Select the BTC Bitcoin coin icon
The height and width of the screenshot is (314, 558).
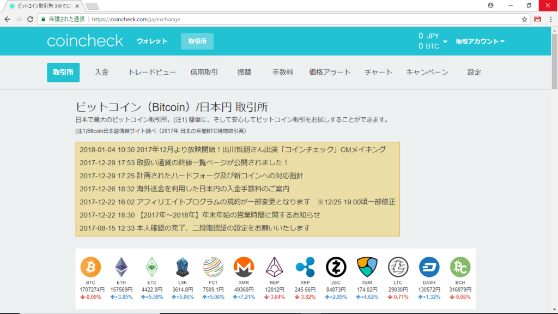[x=90, y=267]
